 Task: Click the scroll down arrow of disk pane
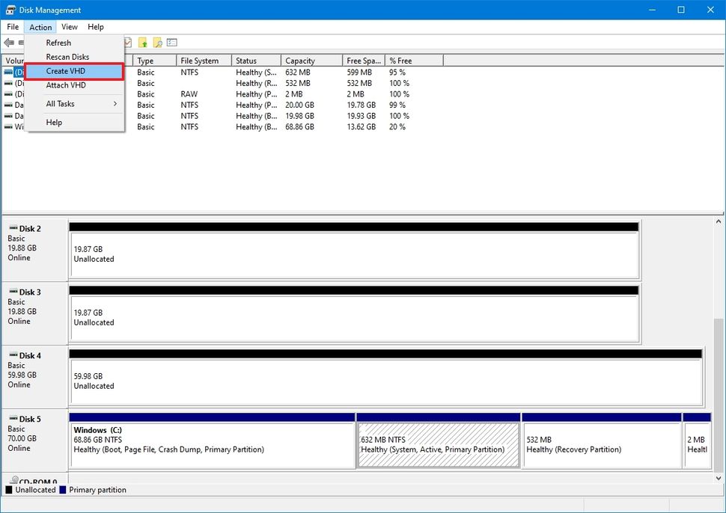719,479
